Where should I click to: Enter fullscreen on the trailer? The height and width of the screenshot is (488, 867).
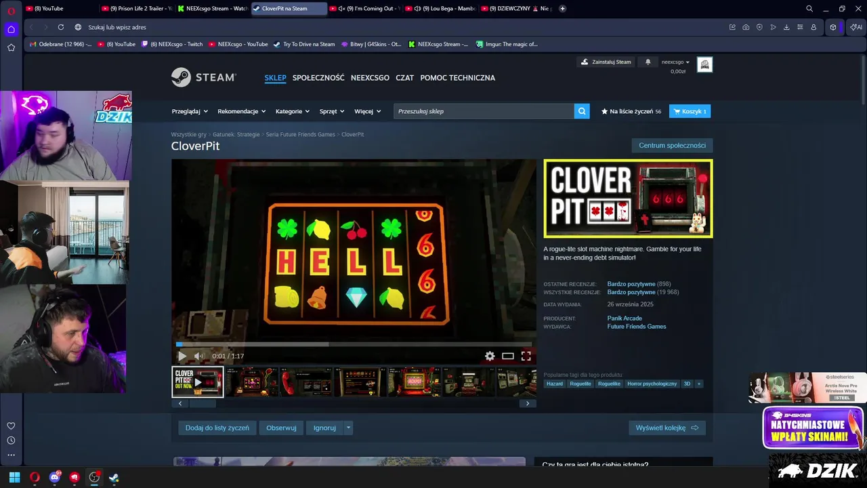526,356
